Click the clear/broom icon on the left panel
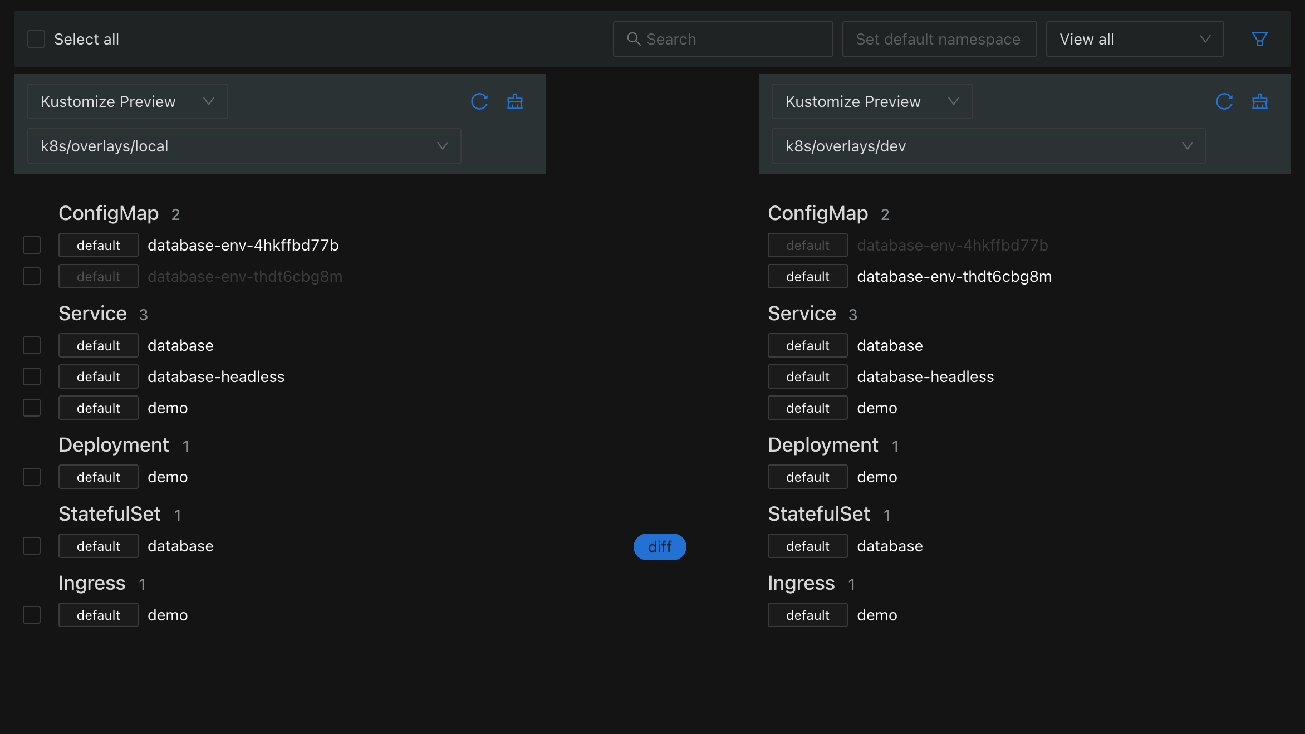 tap(514, 101)
